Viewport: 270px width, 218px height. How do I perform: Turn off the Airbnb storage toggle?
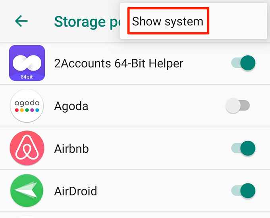243,148
